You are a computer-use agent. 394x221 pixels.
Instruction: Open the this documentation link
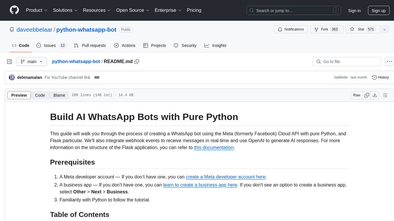point(214,147)
